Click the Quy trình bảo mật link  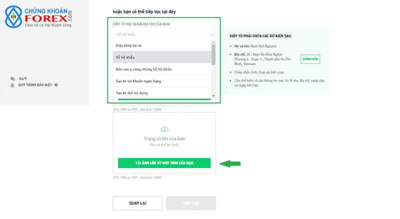click(35, 85)
